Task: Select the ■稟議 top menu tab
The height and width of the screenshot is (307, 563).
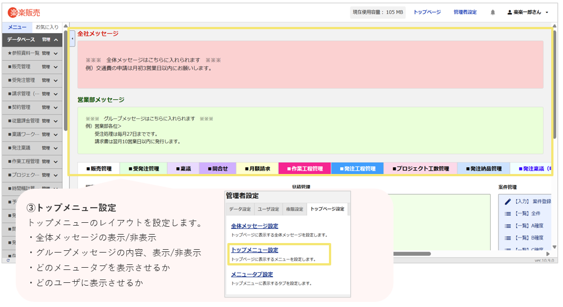Action: pos(184,168)
